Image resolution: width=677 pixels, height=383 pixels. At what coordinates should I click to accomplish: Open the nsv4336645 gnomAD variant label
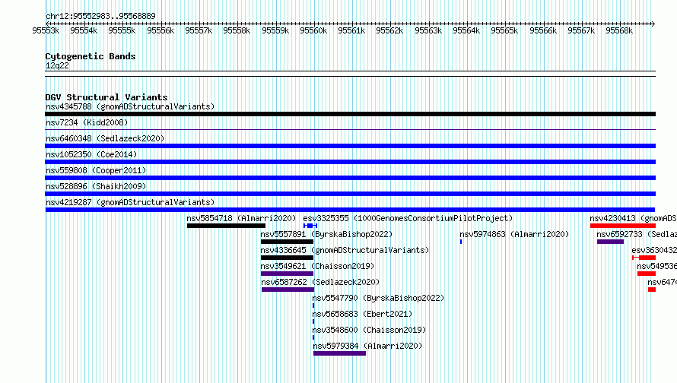pyautogui.click(x=345, y=250)
